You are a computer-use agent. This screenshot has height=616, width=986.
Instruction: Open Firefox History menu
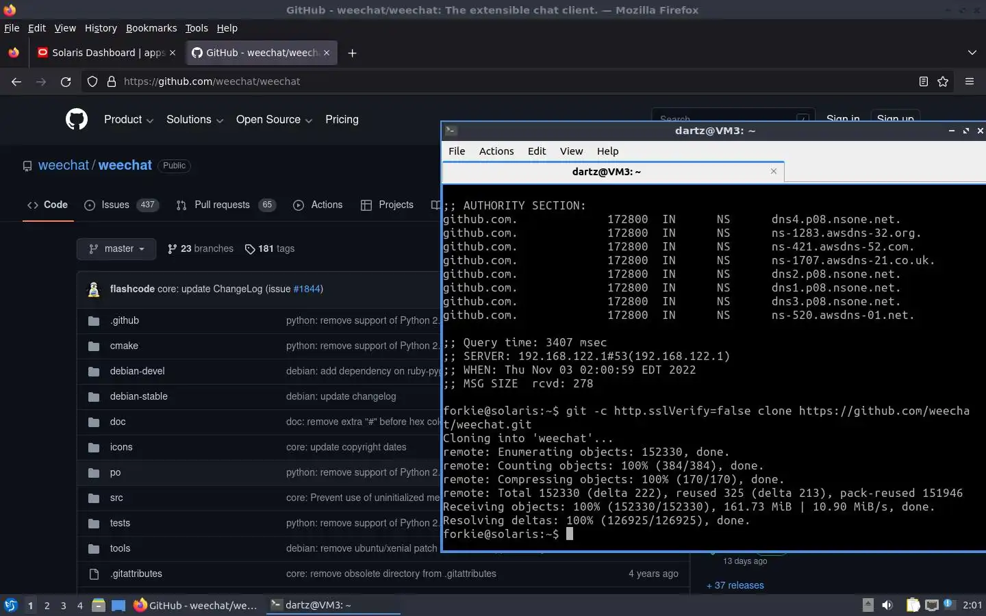101,28
